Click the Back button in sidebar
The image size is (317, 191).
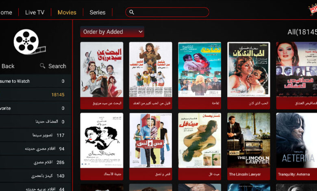coord(8,66)
